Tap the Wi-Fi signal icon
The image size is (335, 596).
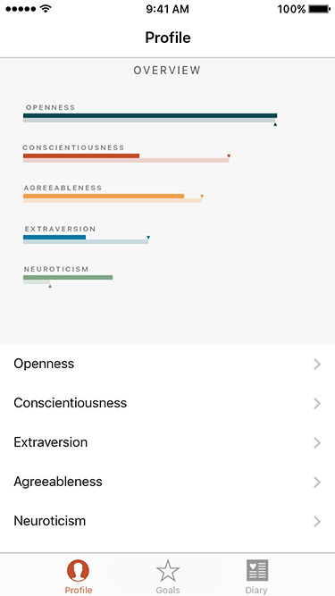pyautogui.click(x=46, y=9)
